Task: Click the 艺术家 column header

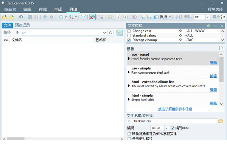Action: [x=109, y=40]
